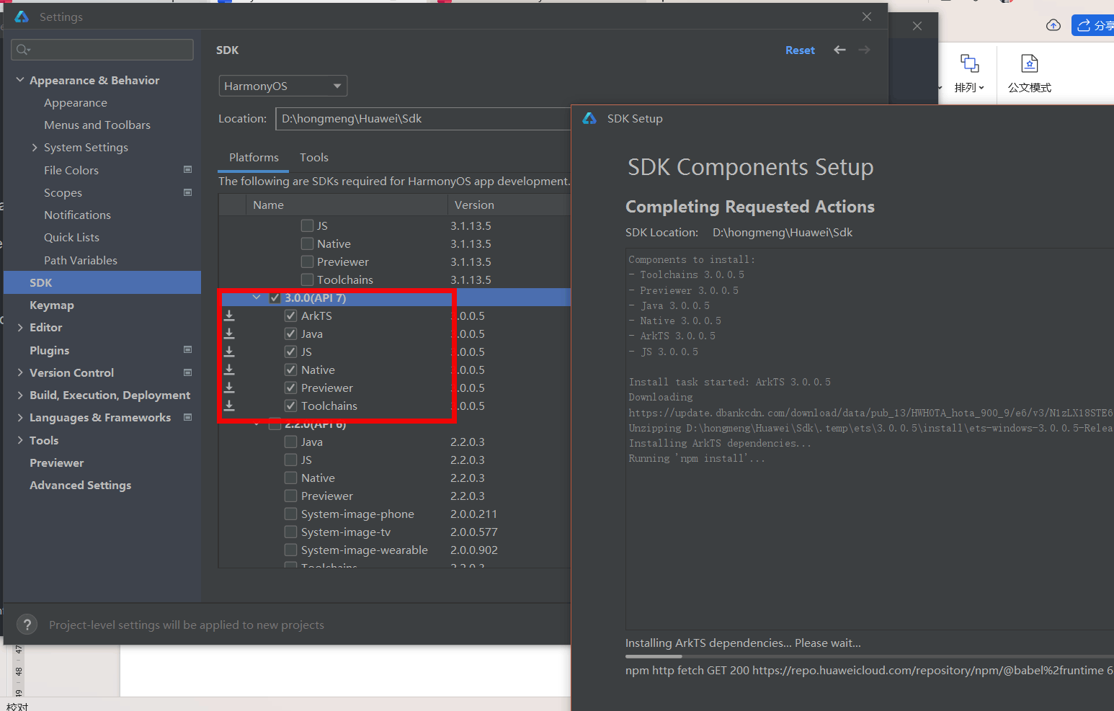Screen dimensions: 1114x711
Task: Uncheck Toolchains checkbox under API 7
Action: coord(291,406)
